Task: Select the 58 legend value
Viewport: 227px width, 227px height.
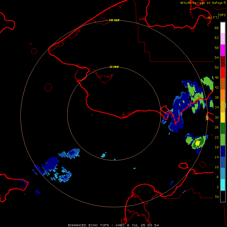Action: click(x=217, y=48)
